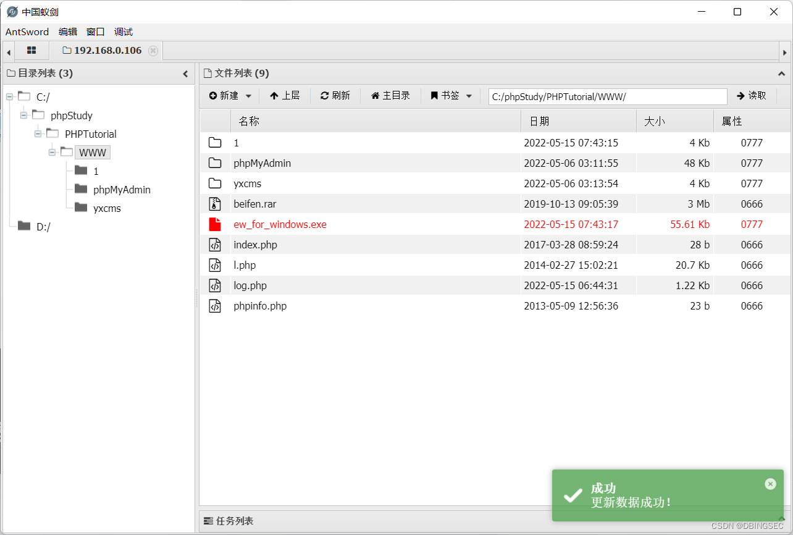Image resolution: width=793 pixels, height=535 pixels.
Task: Select PHPTutorial folder in tree
Action: pyautogui.click(x=91, y=134)
